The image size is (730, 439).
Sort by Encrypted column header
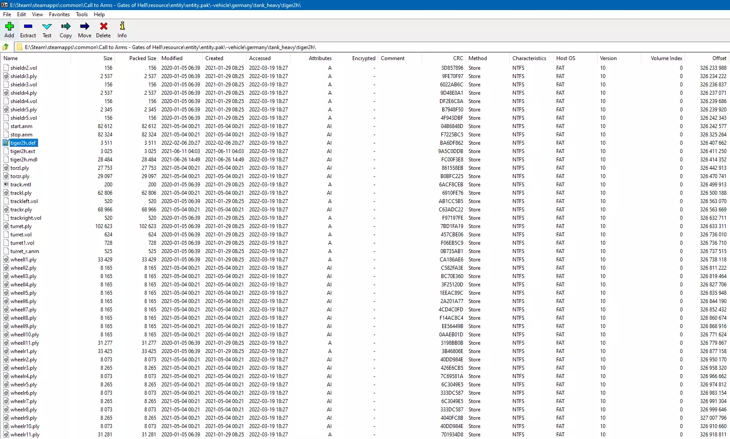click(356, 58)
